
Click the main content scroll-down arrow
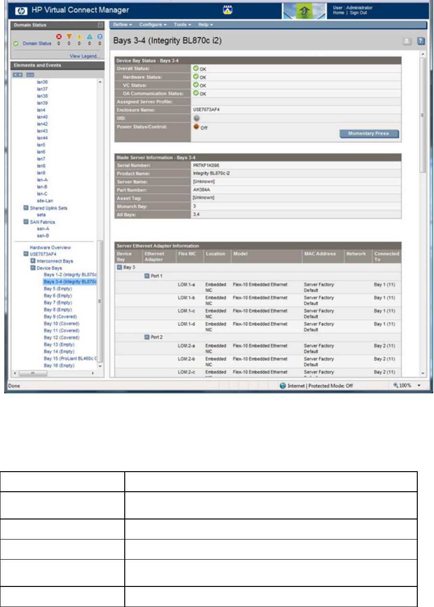pyautogui.click(x=423, y=373)
